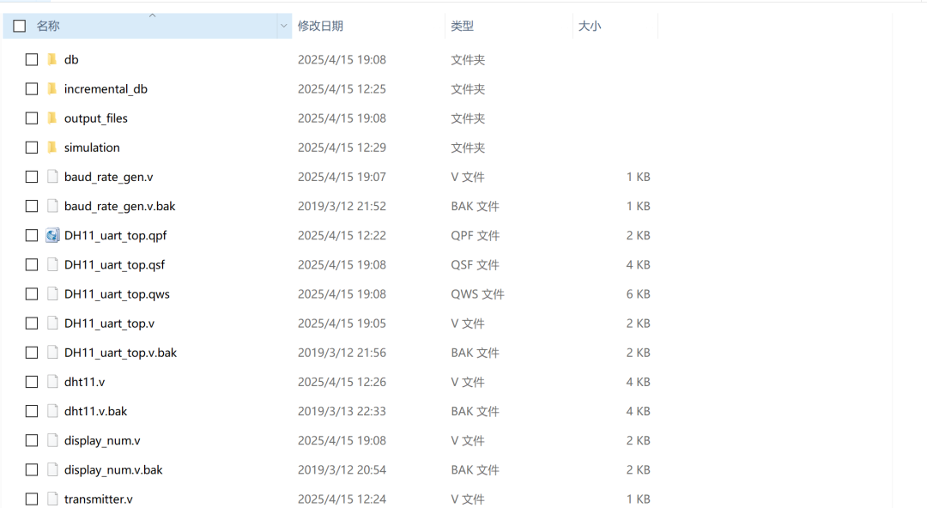
Task: Check the box for DH11_uart_top.qws
Action: pyautogui.click(x=32, y=294)
